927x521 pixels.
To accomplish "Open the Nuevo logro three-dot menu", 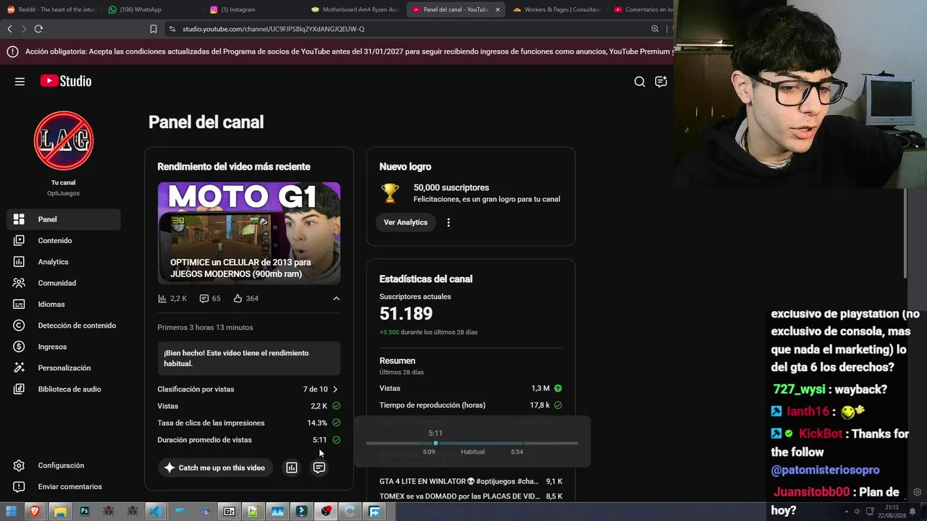I will (448, 222).
